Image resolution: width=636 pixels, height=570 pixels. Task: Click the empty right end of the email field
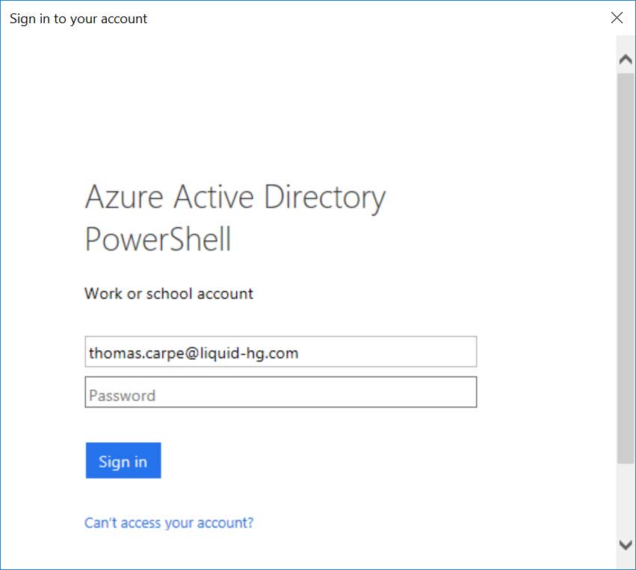(419, 352)
